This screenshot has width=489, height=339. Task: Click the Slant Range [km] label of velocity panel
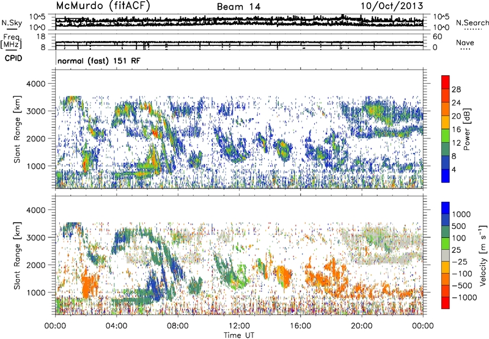pyautogui.click(x=17, y=255)
